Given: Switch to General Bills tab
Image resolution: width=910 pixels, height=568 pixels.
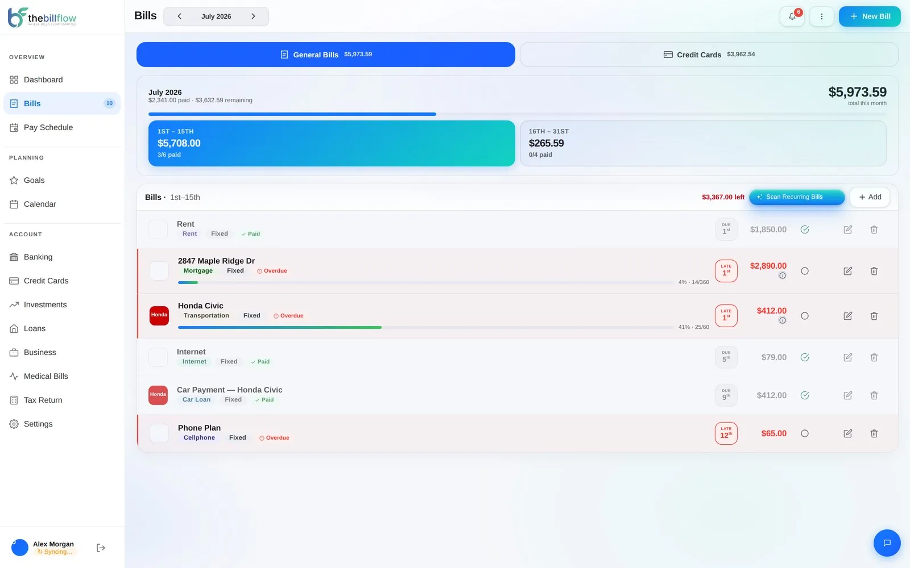Looking at the screenshot, I should click(326, 55).
